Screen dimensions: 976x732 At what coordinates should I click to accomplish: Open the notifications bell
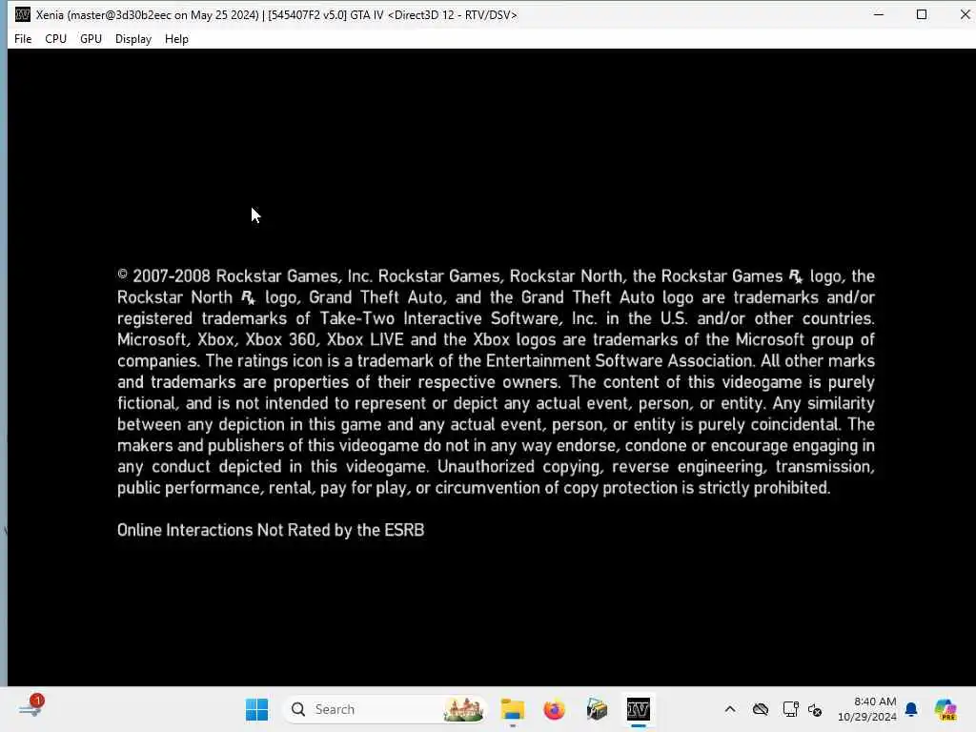tap(911, 709)
